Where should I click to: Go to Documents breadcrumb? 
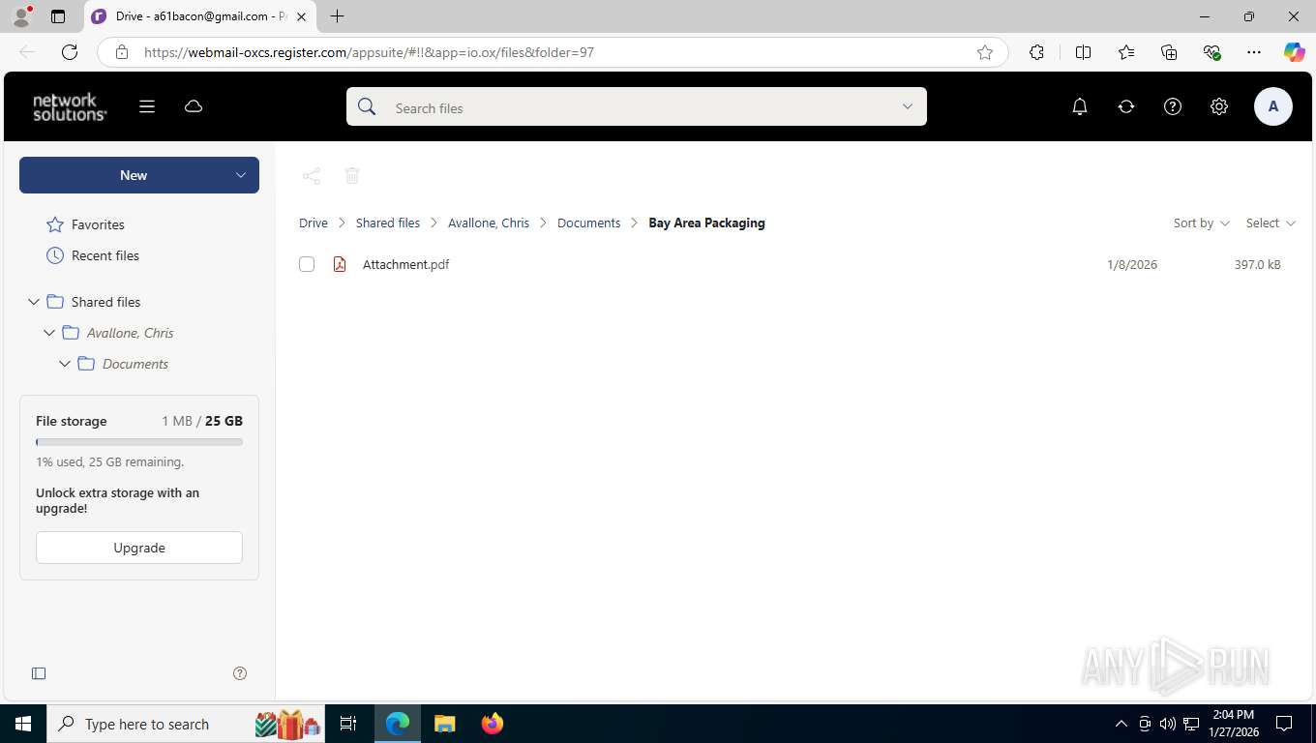point(588,223)
